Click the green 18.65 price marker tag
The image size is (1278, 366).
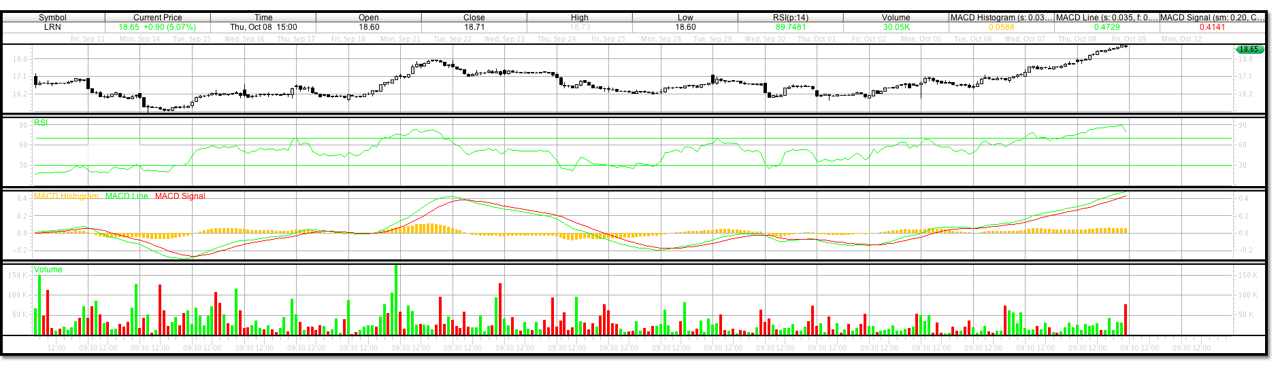[x=1249, y=50]
